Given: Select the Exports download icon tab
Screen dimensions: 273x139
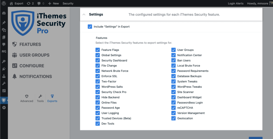Looking at the screenshot, I should pyautogui.click(x=52, y=99).
